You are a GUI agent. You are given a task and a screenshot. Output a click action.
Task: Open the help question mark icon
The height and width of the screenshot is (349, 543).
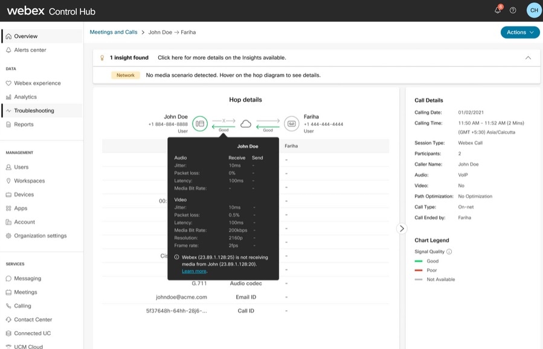[513, 10]
